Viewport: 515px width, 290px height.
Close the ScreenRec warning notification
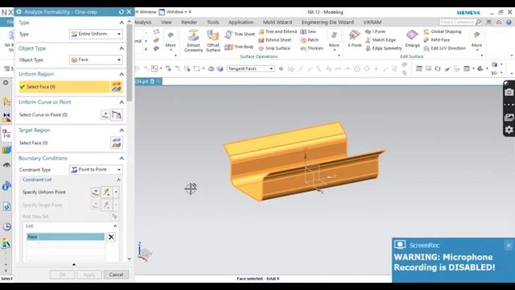pos(509,245)
